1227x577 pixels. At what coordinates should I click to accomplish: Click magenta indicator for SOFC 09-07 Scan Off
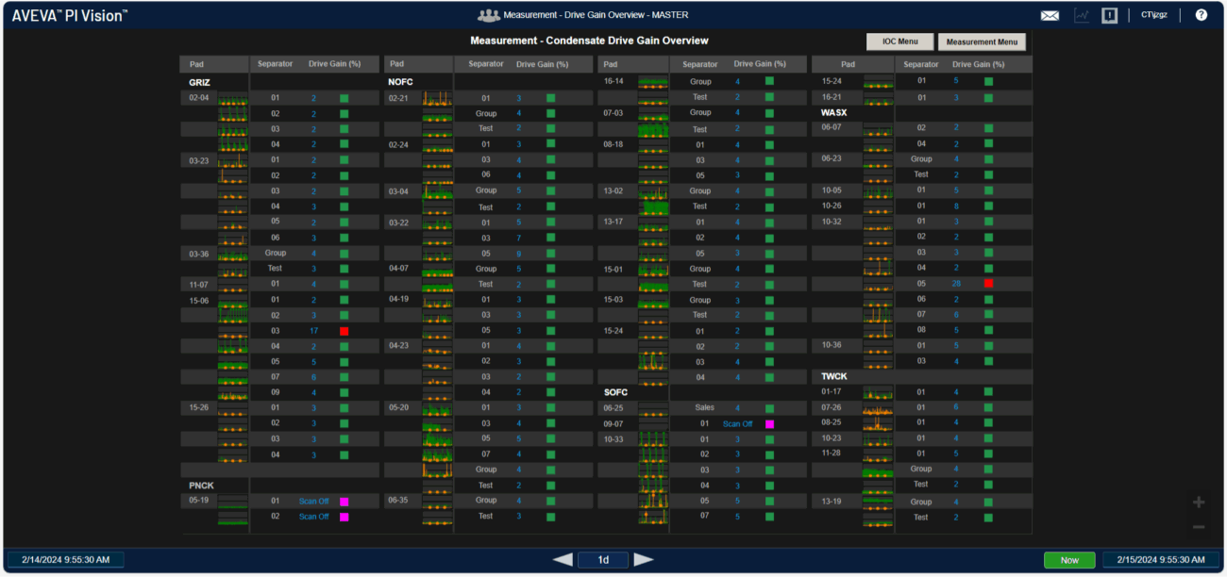(x=769, y=424)
